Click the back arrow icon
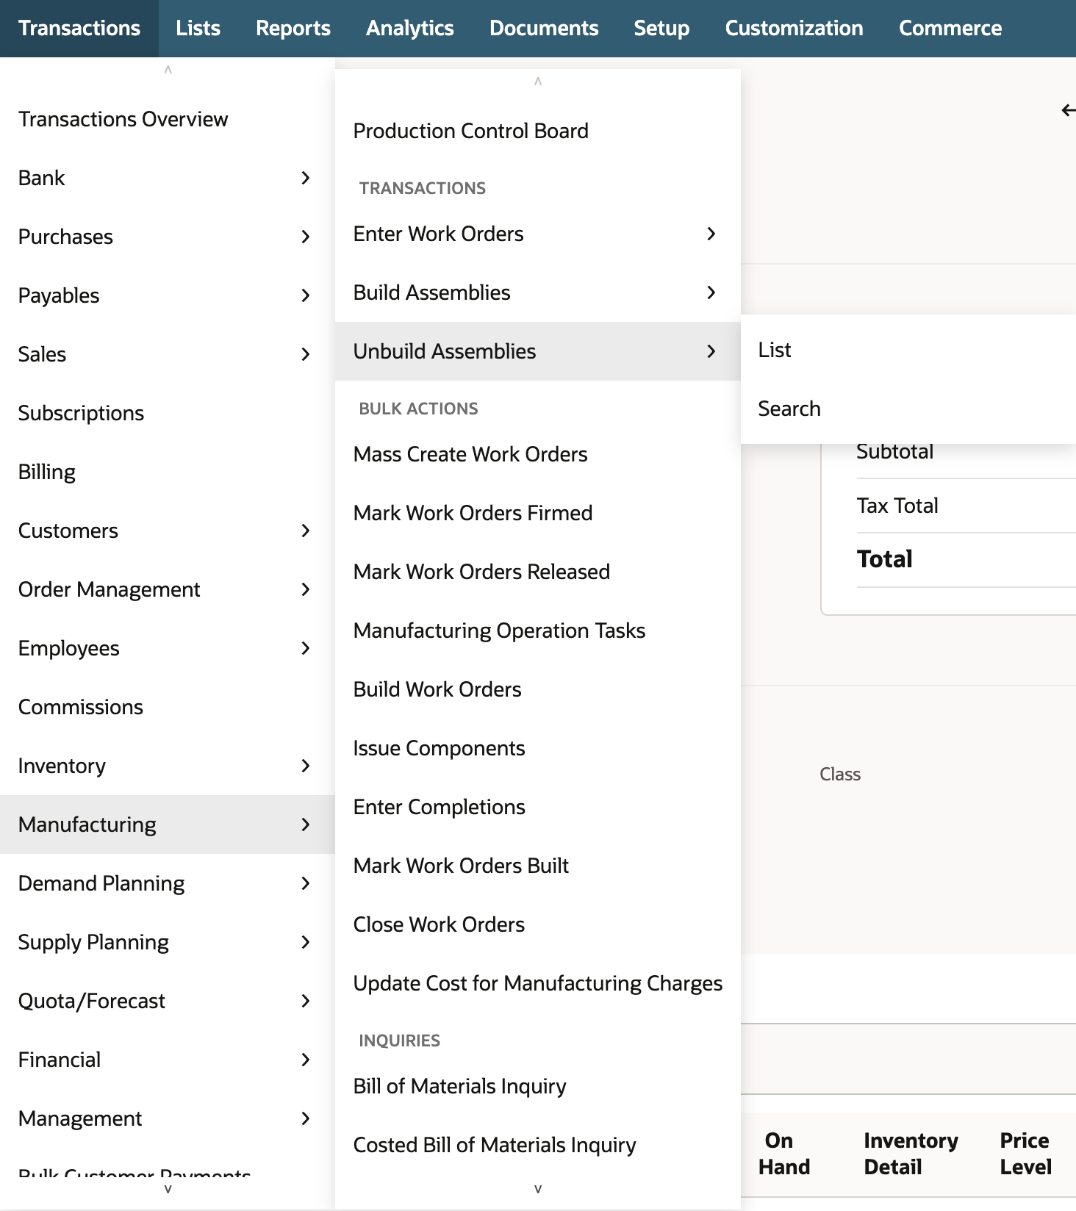 click(x=1069, y=110)
